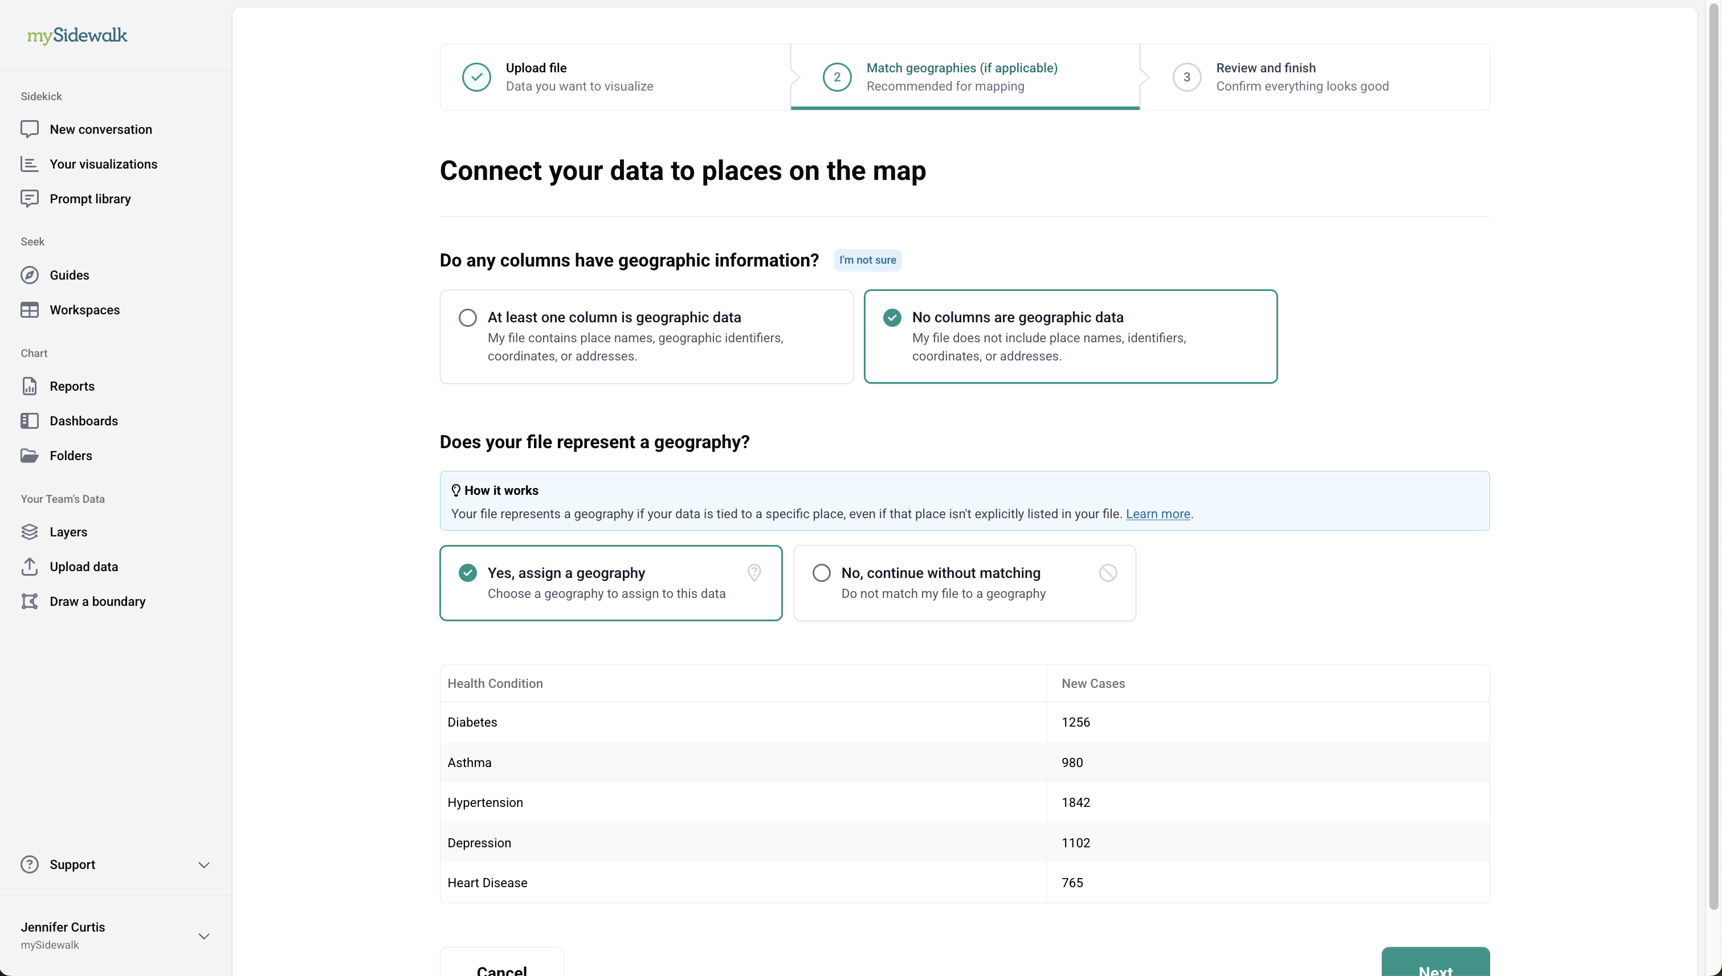
Task: Open Workspaces table icon
Action: coord(30,310)
